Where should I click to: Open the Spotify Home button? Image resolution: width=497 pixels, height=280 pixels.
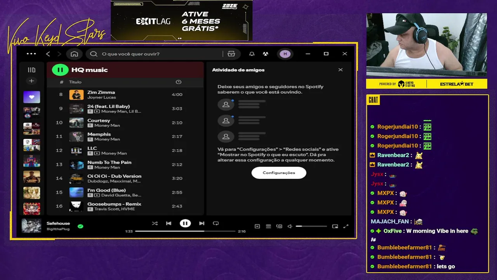(75, 54)
